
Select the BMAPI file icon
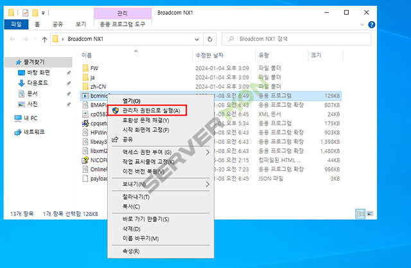tap(85, 105)
